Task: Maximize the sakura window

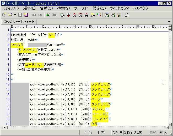Action: 164,3
